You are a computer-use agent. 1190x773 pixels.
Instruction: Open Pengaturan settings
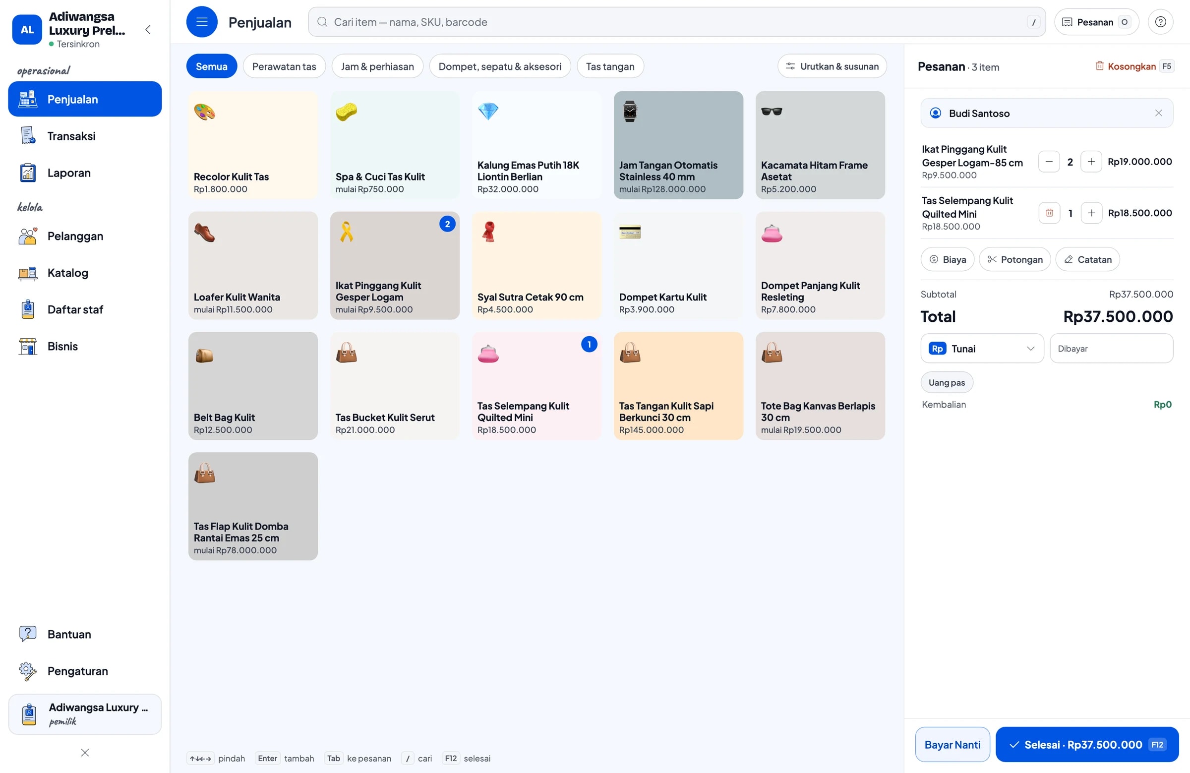pyautogui.click(x=85, y=671)
